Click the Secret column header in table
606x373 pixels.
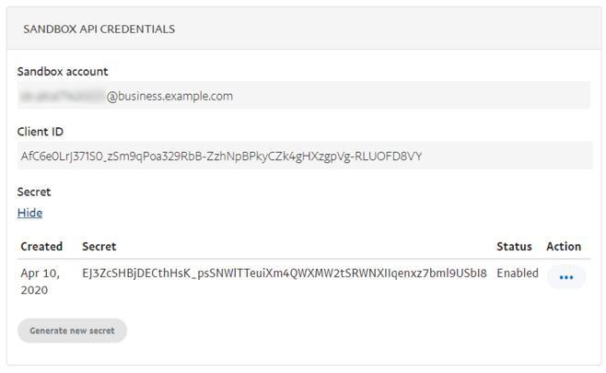(x=99, y=246)
